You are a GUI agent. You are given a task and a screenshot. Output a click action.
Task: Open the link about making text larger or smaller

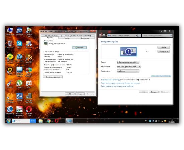click(120, 83)
